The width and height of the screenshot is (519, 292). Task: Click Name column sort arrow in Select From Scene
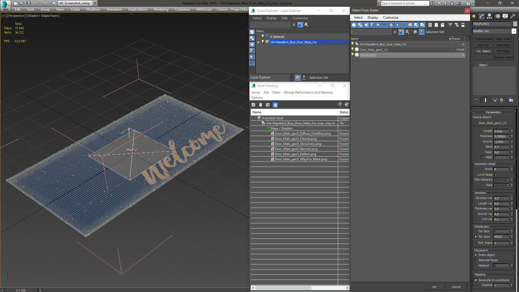tap(450, 39)
